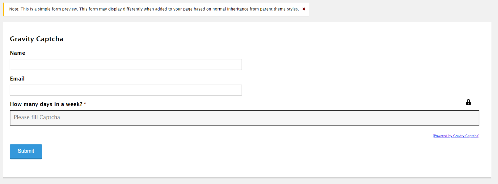Open the Powered by Gravity Captcha link
Image resolution: width=498 pixels, height=184 pixels.
(x=456, y=136)
